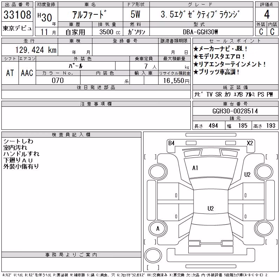Click the overall grade score 4
The height and width of the screenshot is (280, 280).
pos(267,14)
